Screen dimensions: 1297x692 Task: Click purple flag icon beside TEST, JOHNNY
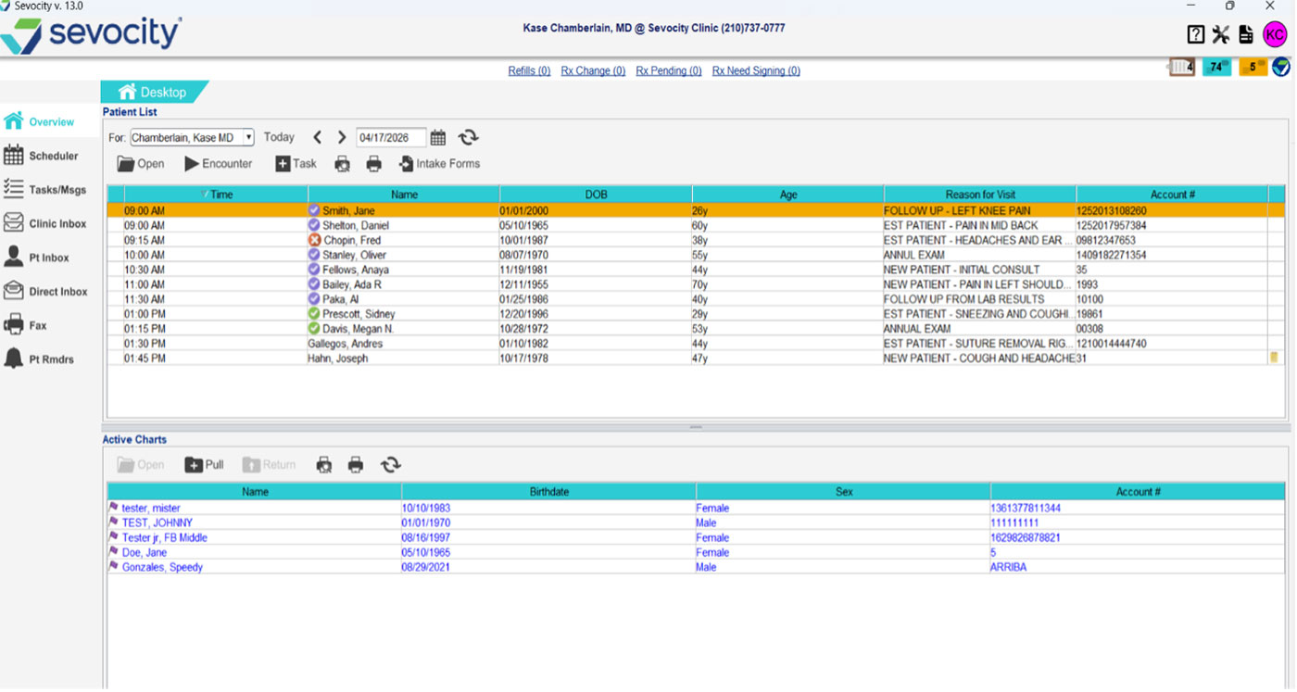(114, 522)
